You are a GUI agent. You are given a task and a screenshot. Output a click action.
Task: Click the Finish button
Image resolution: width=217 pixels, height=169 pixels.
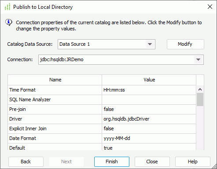112,162
